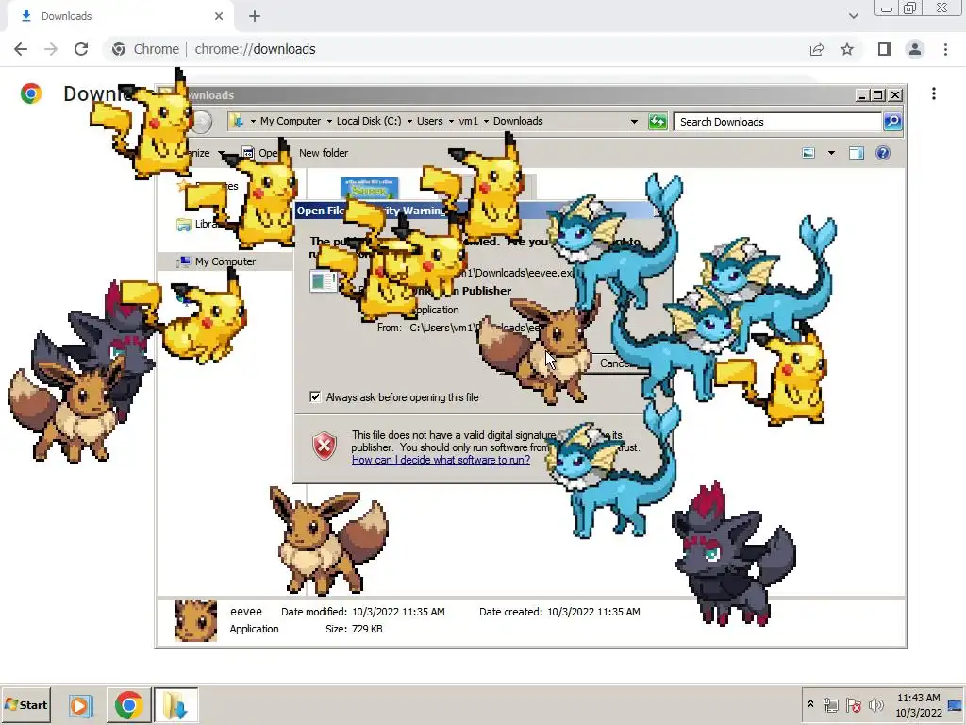Refresh the Explorer Downloads folder view
Viewport: 966px width, 725px height.
click(x=658, y=122)
